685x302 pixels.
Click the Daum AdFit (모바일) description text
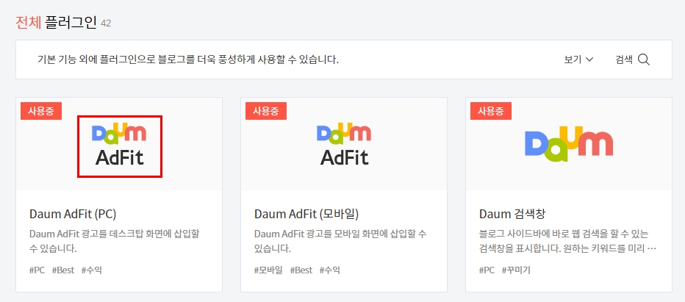[x=340, y=241]
